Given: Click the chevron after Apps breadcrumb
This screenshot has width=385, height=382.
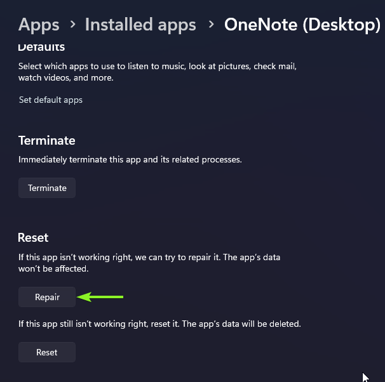Looking at the screenshot, I should 72,25.
